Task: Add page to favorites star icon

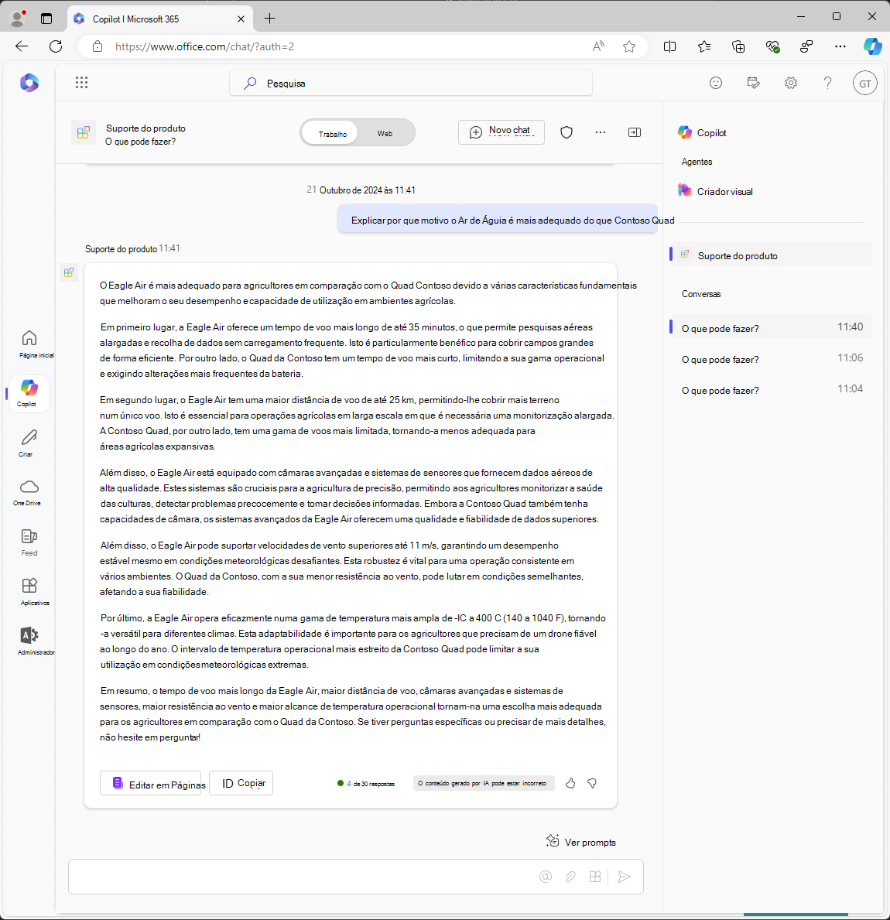Action: pos(629,46)
